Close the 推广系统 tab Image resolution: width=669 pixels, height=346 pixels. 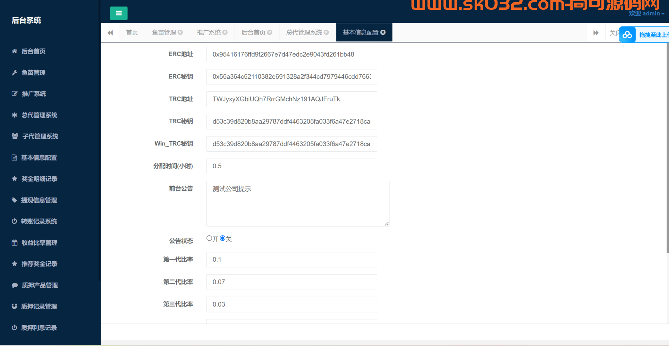coord(225,32)
